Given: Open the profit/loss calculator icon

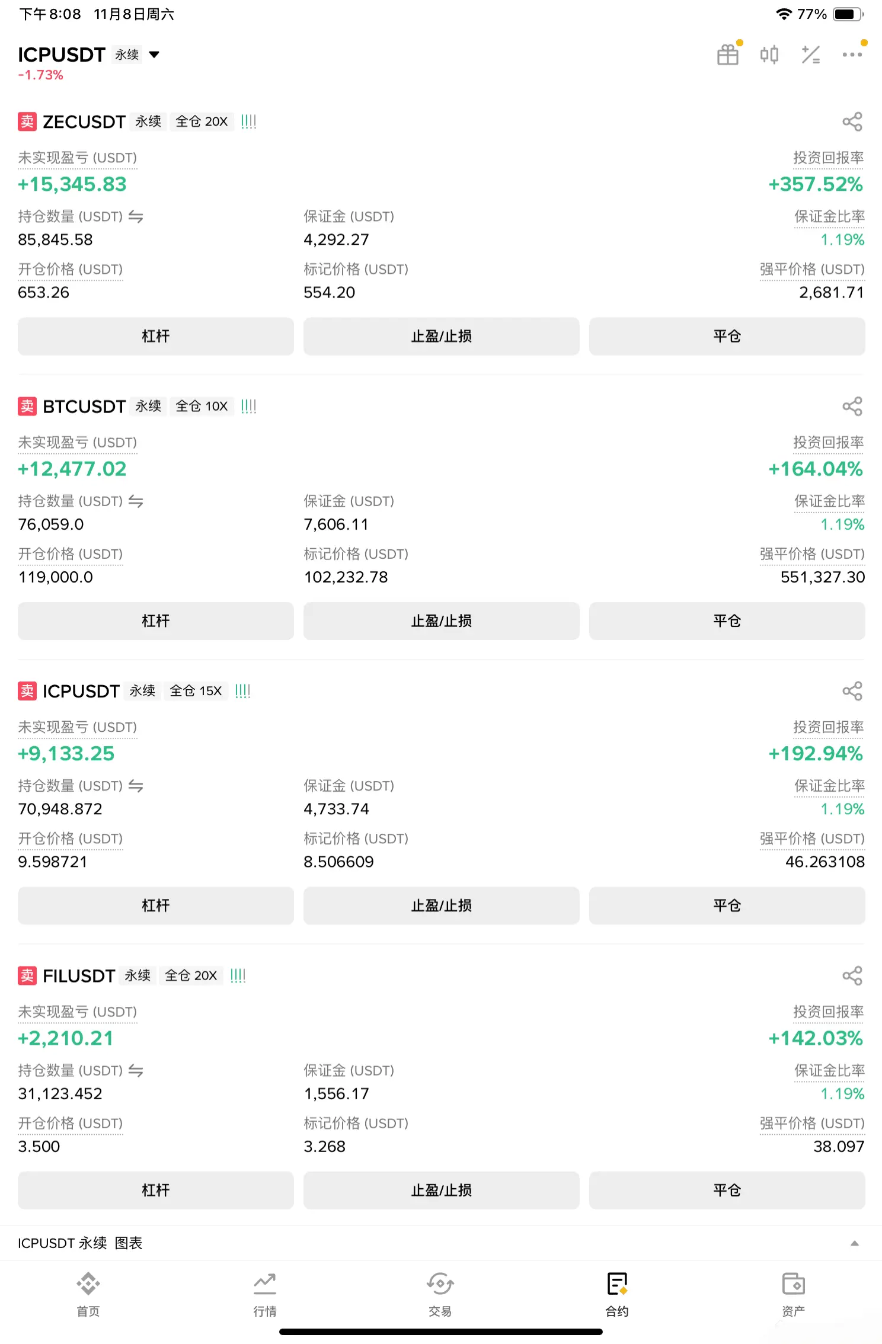Looking at the screenshot, I should (810, 55).
